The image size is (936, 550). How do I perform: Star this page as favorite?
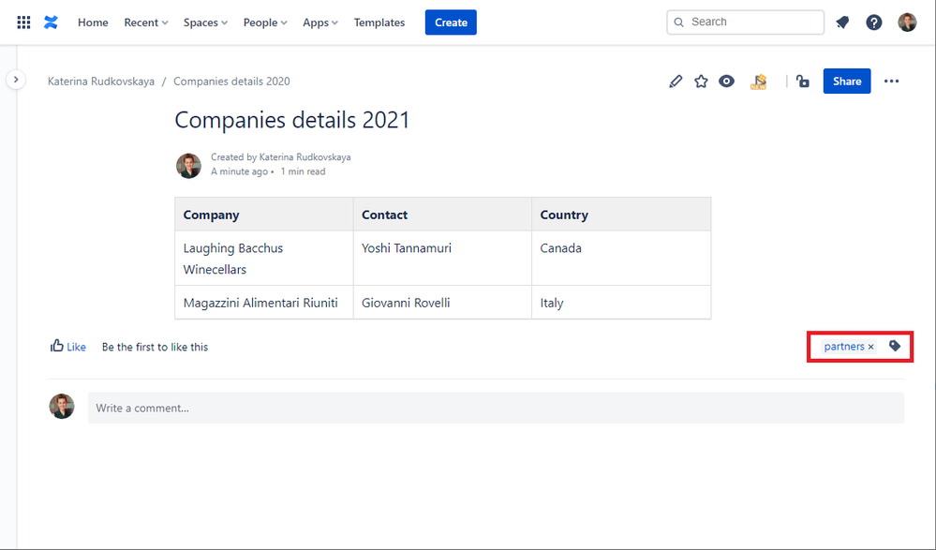point(702,82)
